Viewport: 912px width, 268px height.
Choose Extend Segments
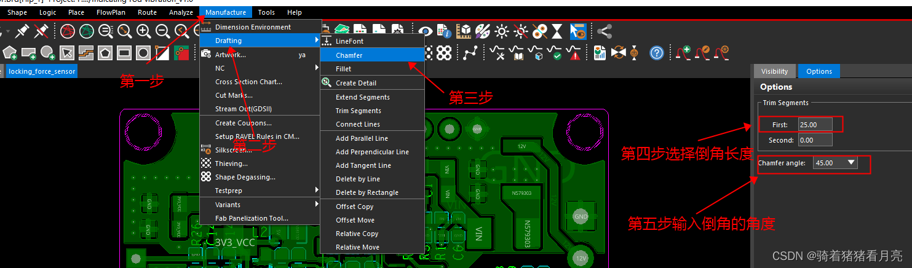(373, 97)
